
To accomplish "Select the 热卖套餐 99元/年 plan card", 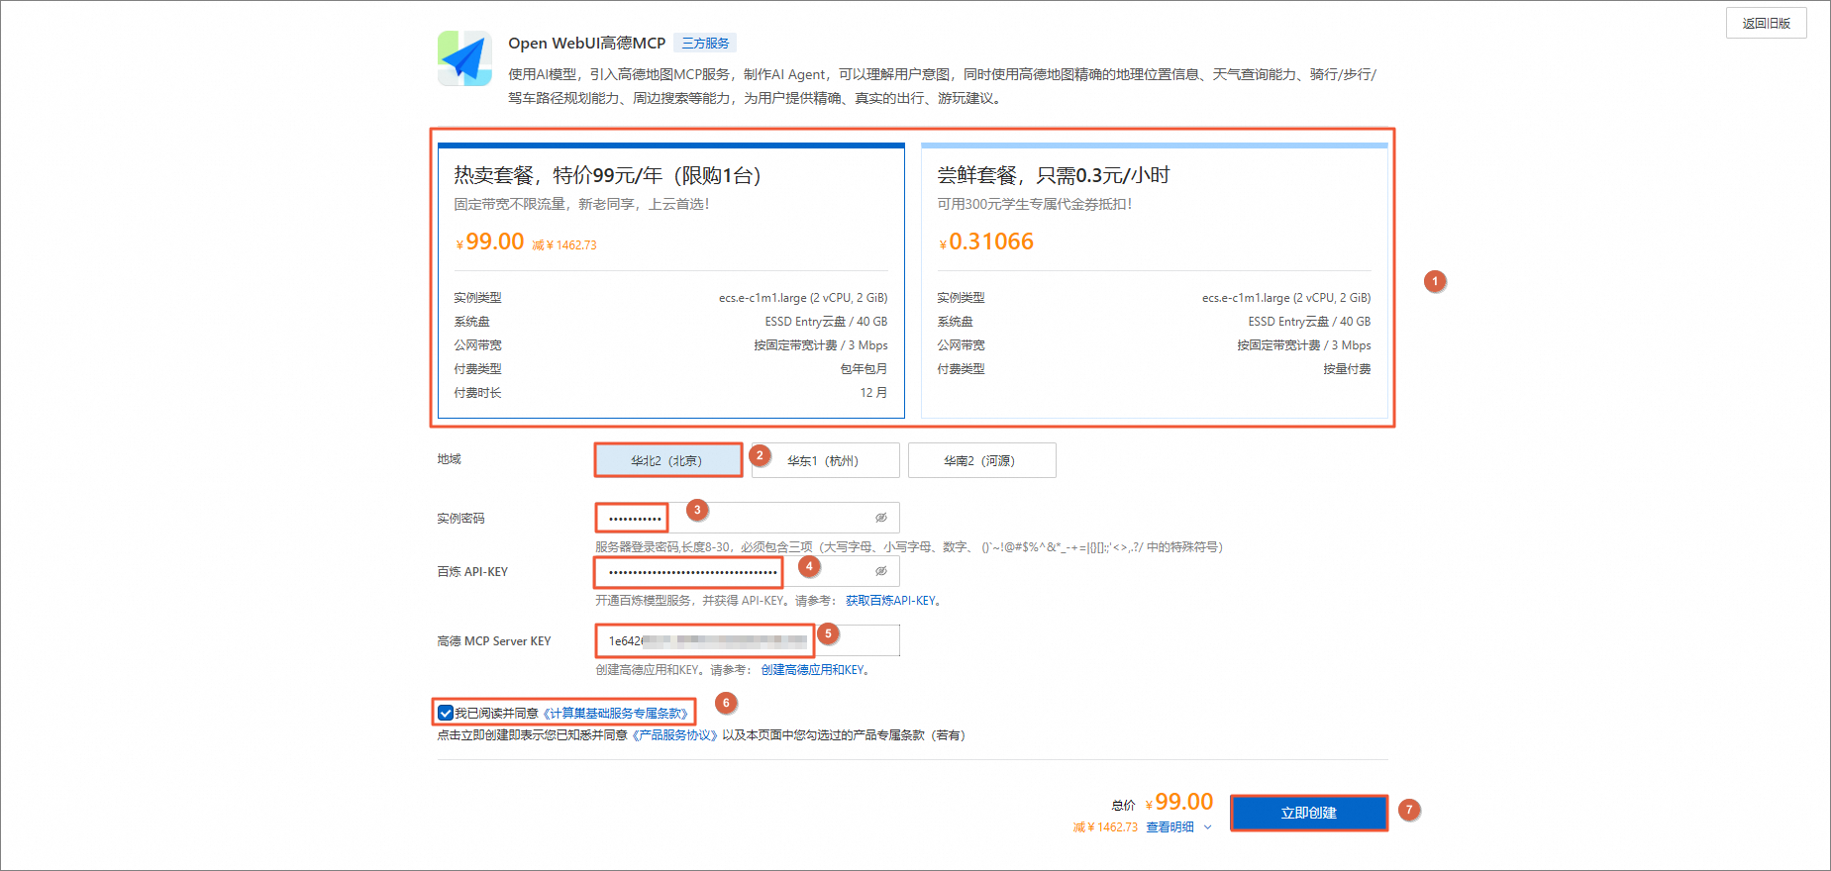I will tap(671, 281).
